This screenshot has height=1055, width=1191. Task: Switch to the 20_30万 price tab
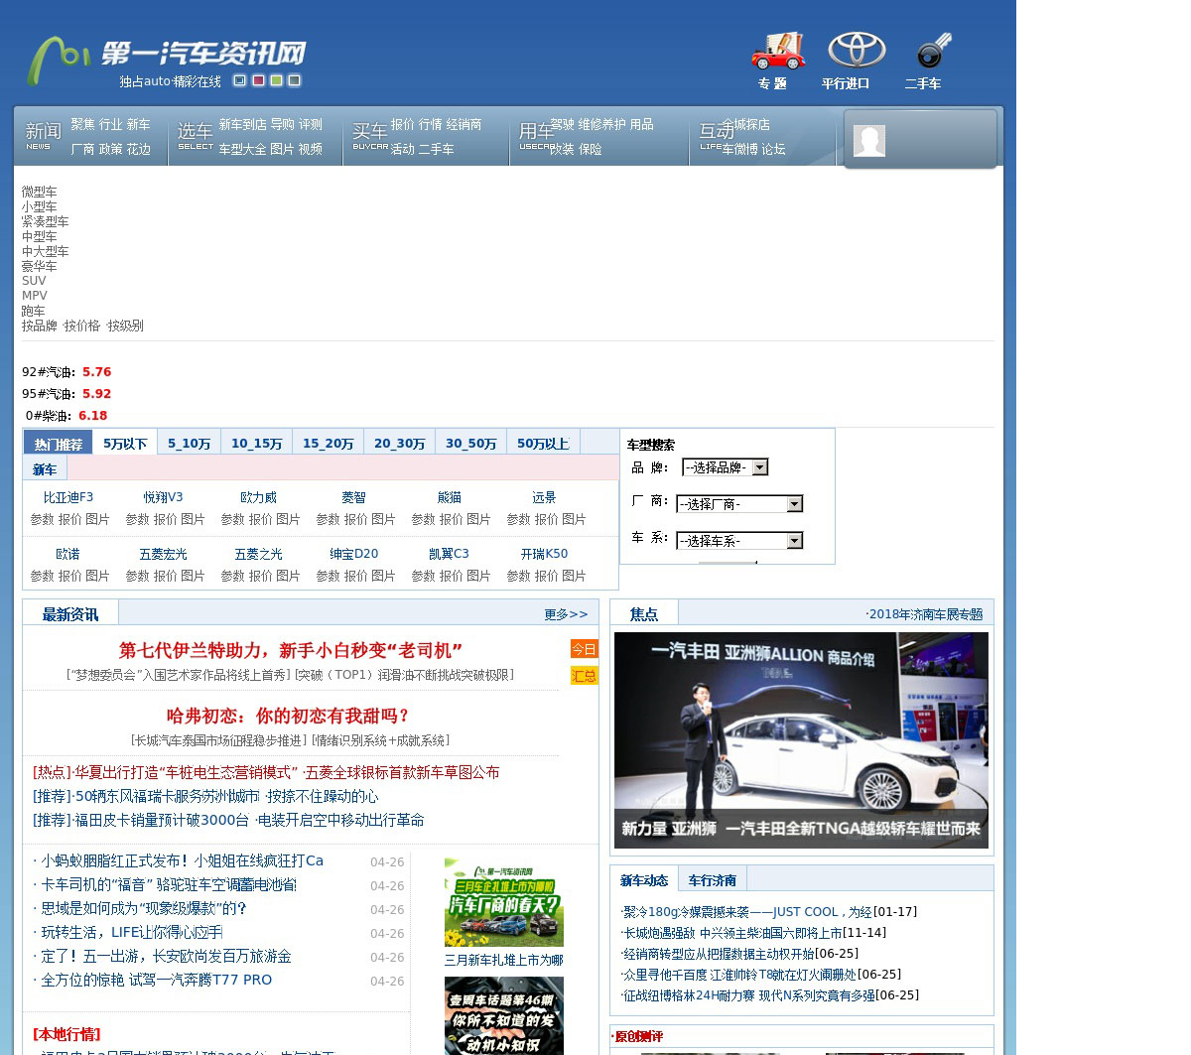click(399, 444)
